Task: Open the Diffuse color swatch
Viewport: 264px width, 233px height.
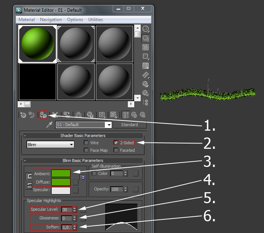Action: (61, 182)
